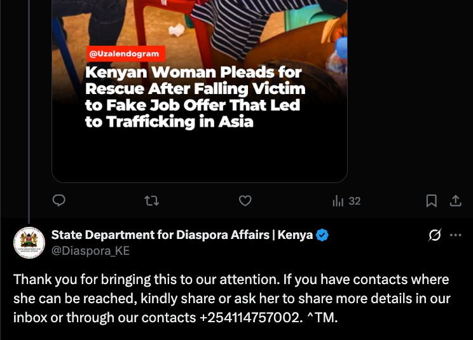473x340 pixels.
Task: Repost the tweet using the retweet icon
Action: 152,200
